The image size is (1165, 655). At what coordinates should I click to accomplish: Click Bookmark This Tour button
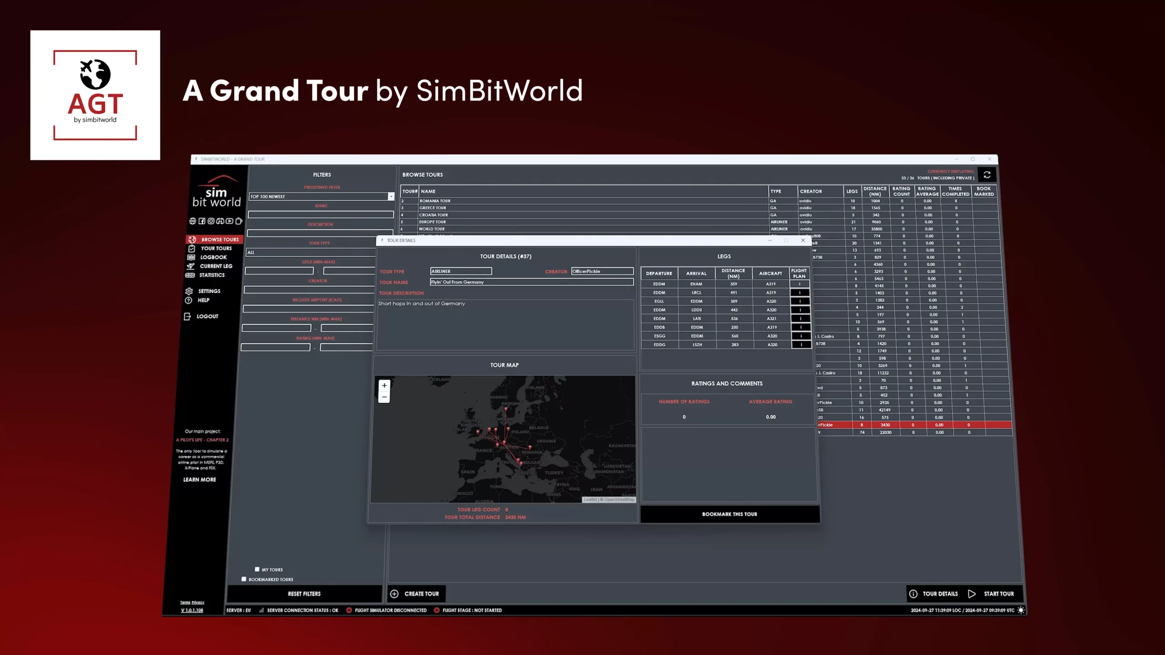click(x=729, y=514)
